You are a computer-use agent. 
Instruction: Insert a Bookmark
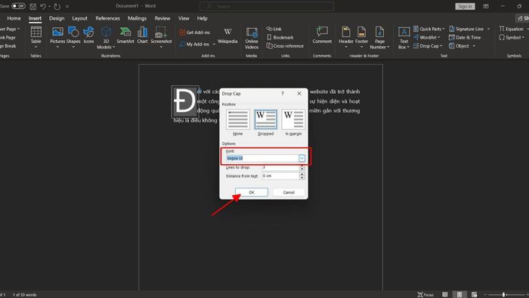point(280,38)
